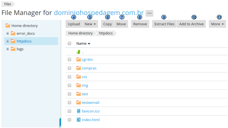Click the Home directory folder icon in sidebar

pyautogui.click(x=8, y=26)
